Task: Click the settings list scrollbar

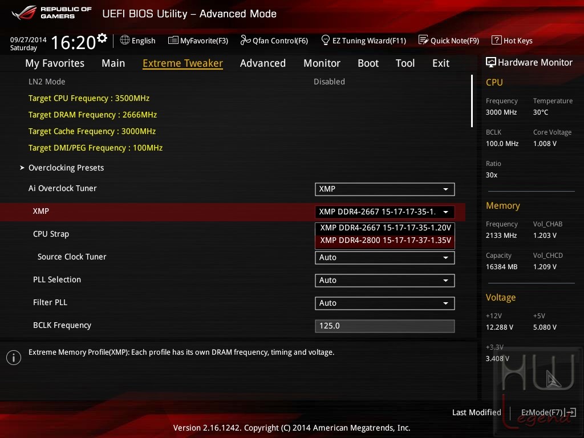Action: pos(472,102)
